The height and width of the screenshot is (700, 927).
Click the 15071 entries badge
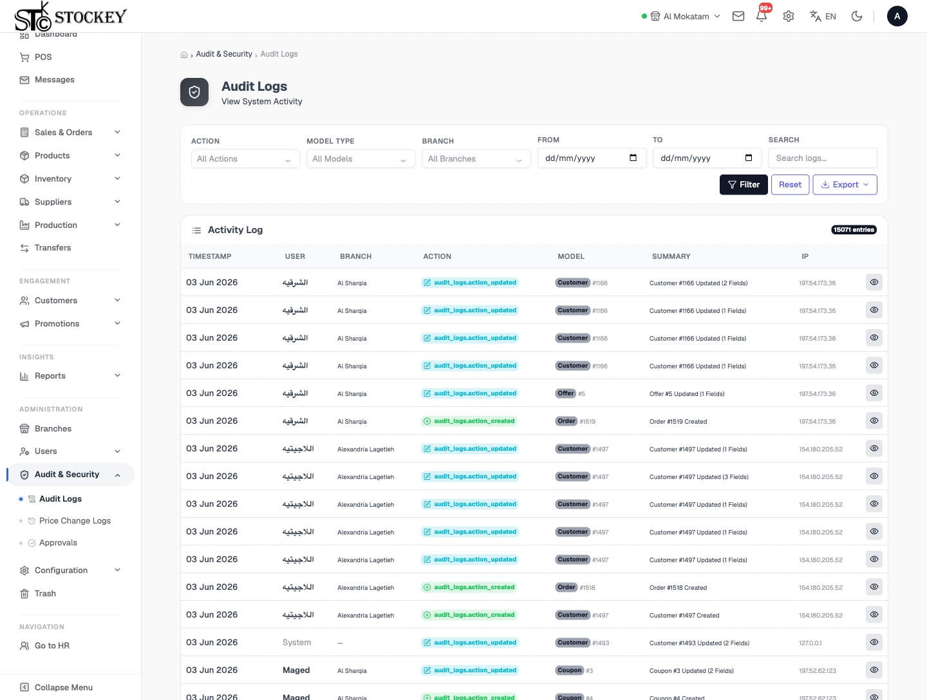[x=854, y=230]
